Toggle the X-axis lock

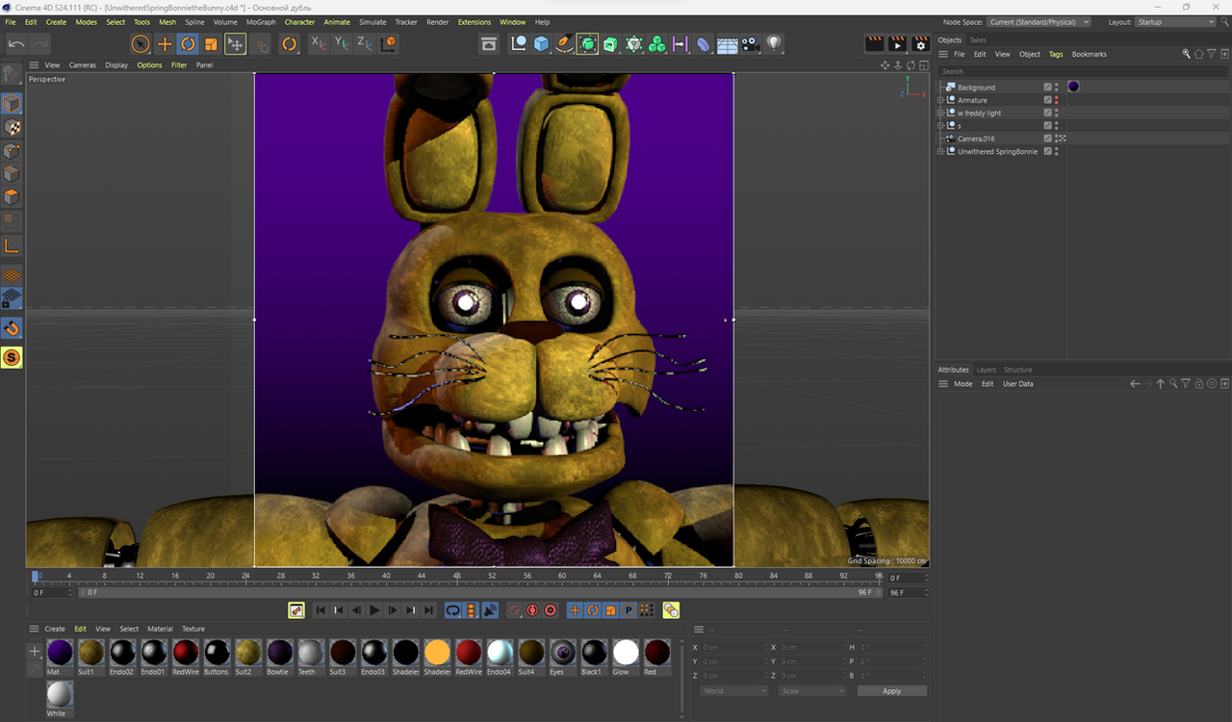[319, 43]
